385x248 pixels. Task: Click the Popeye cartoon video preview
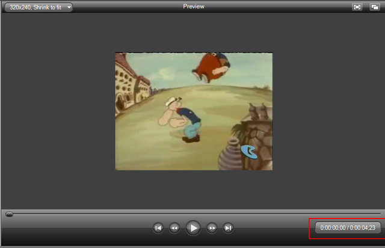pyautogui.click(x=194, y=111)
